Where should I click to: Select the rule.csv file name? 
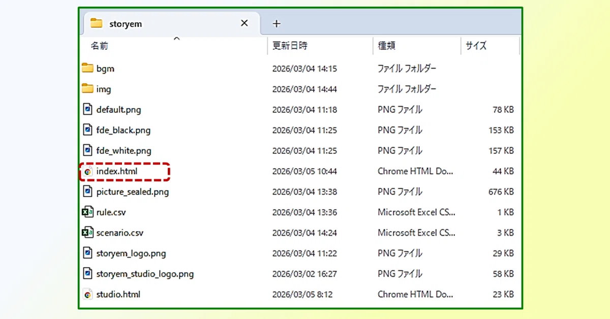pyautogui.click(x=111, y=212)
